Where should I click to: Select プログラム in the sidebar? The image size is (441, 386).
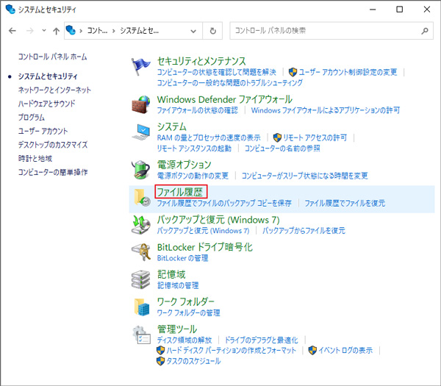32,118
